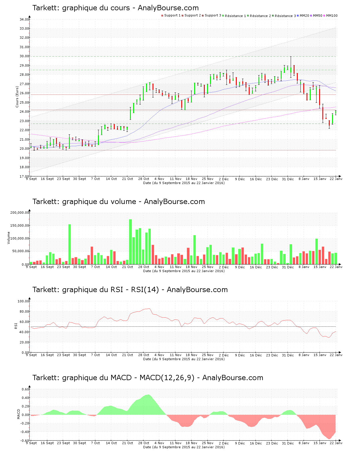Click the date range caption under the price chart
352x455 pixels.
(x=184, y=183)
